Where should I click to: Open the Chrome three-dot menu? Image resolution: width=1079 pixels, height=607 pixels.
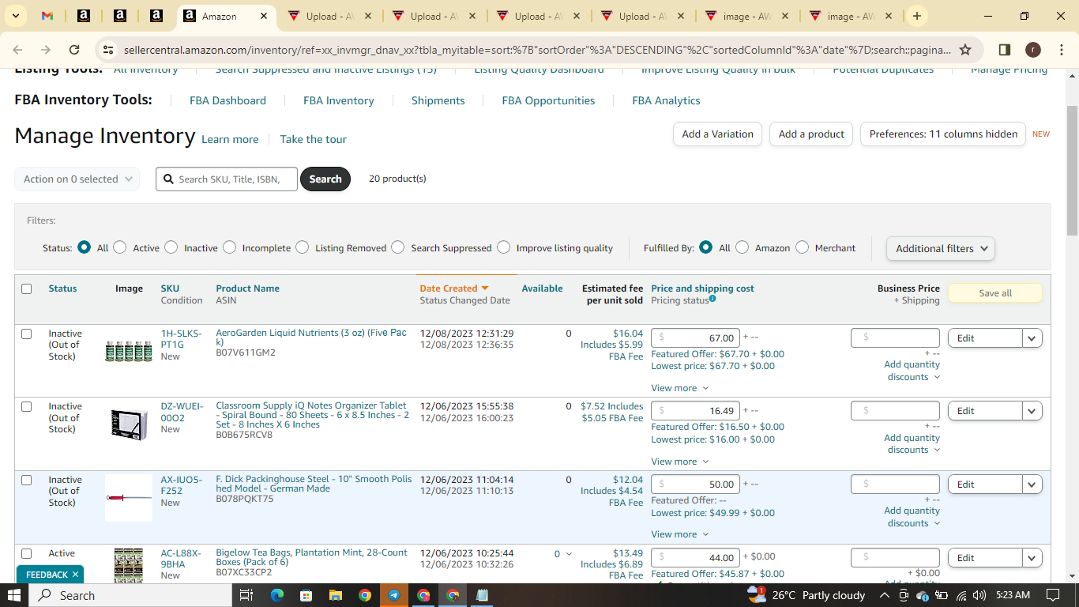coord(1061,50)
